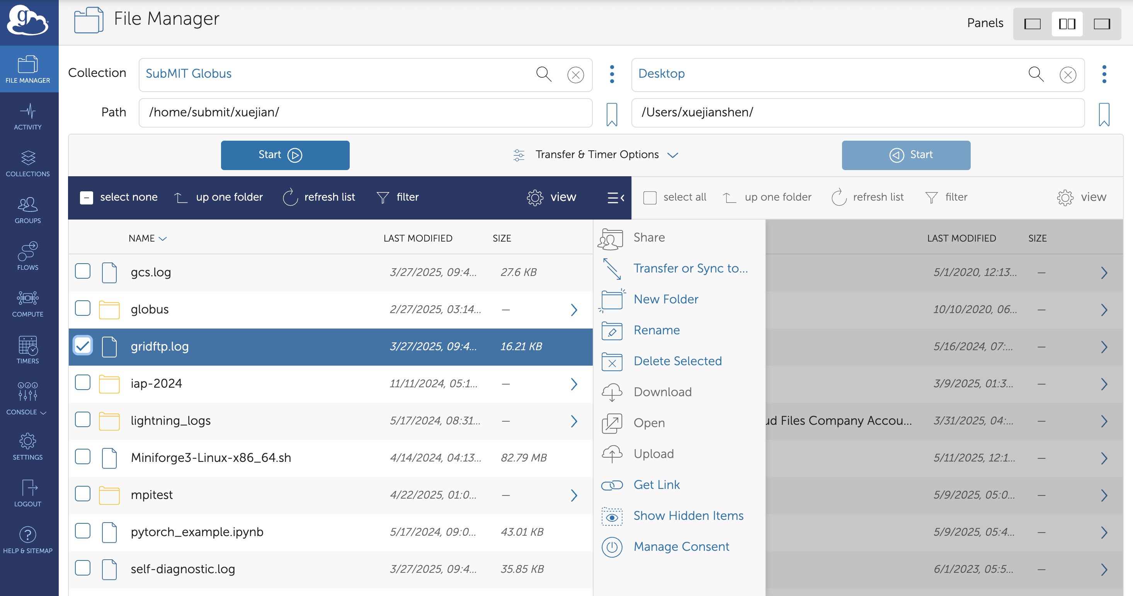
Task: Open right collection options menu dots
Action: 1104,74
